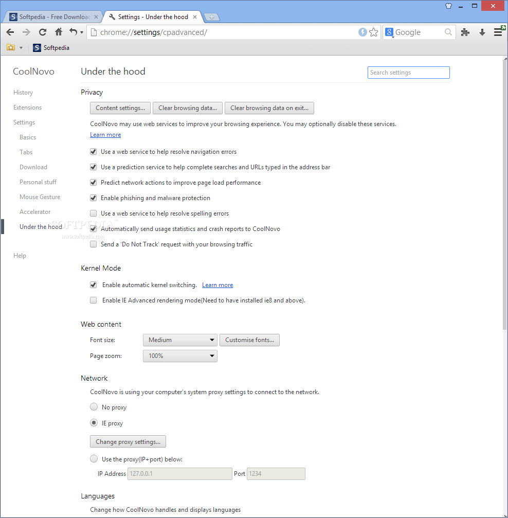Switch to the Softpedia - Free Download tab
This screenshot has width=508, height=518.
pos(53,17)
